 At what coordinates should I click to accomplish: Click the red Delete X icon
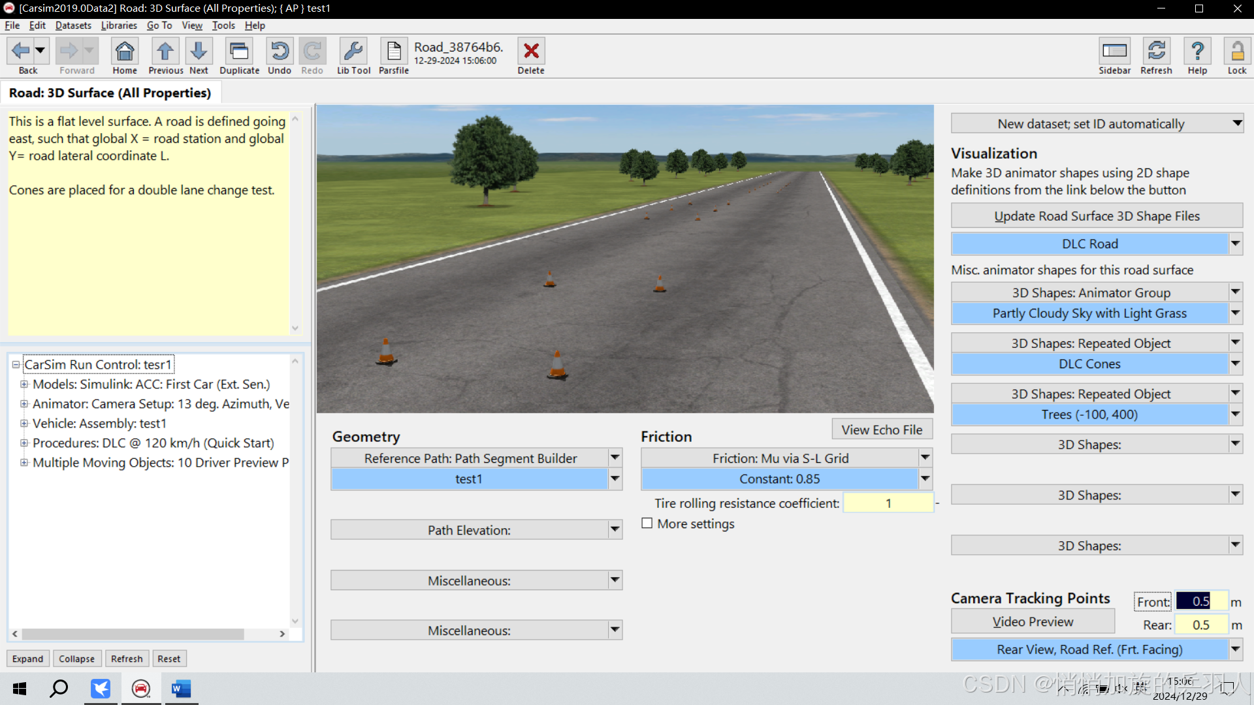point(531,52)
